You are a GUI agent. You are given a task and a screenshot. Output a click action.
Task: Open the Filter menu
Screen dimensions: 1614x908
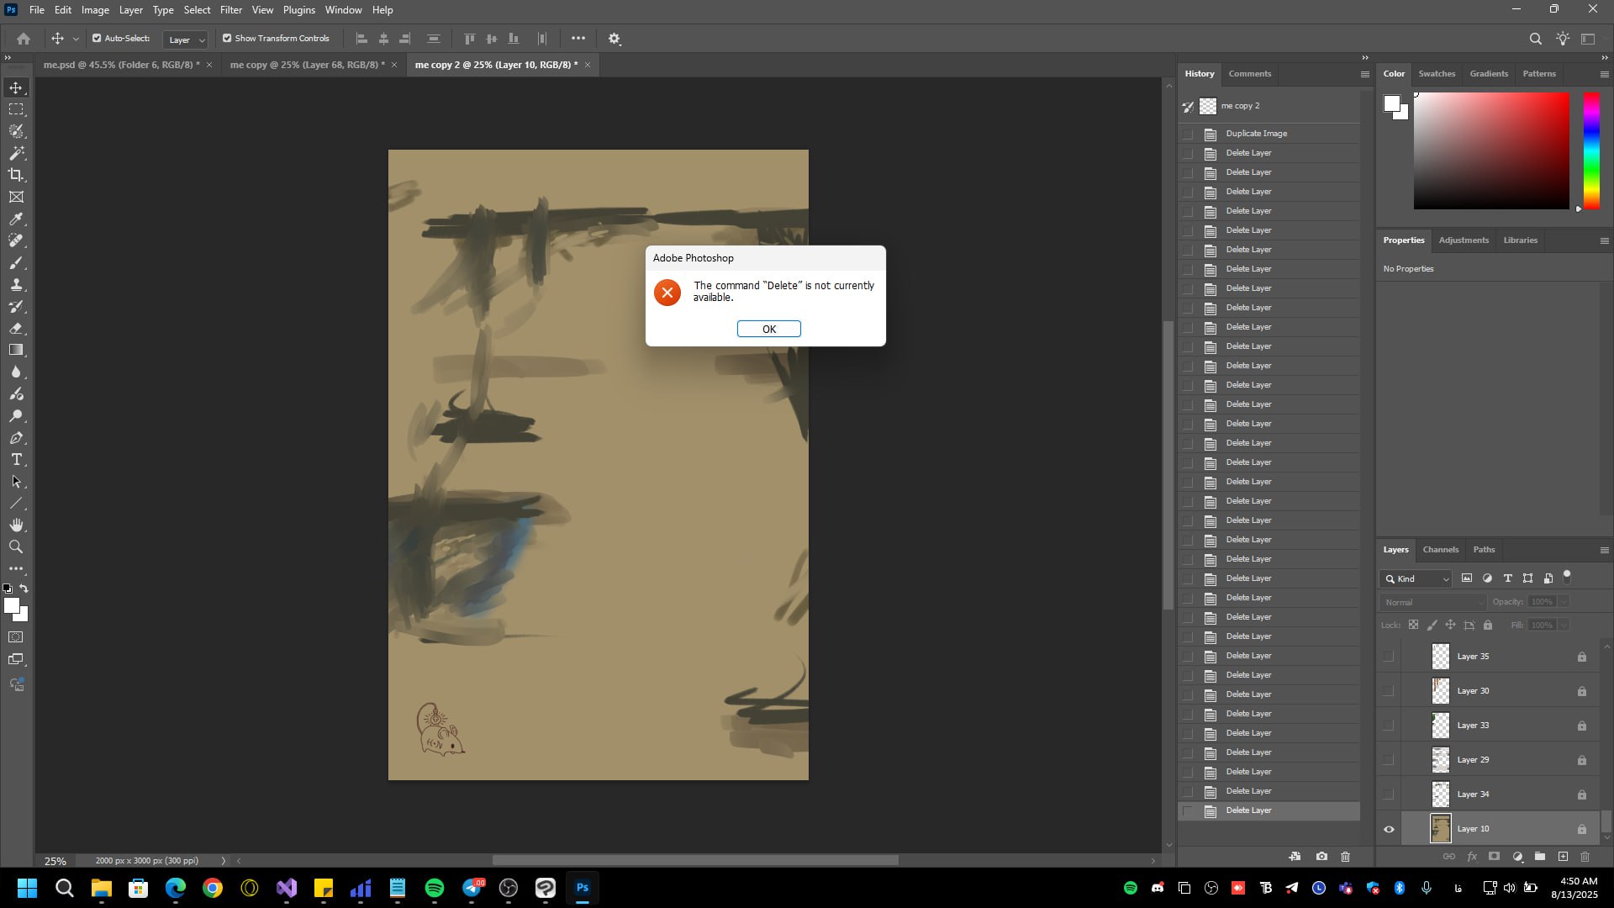(x=230, y=10)
